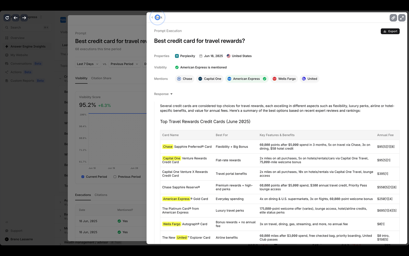409x256 pixels.
Task: Click the 'Chase Sapphire Reserve®' cell
Action: [181, 187]
